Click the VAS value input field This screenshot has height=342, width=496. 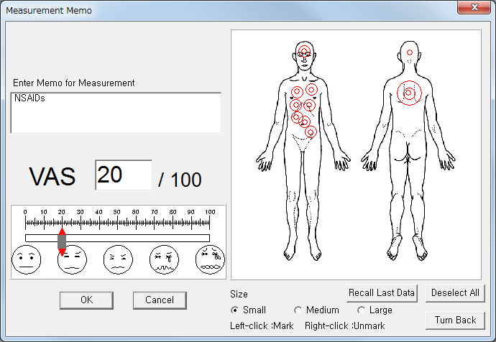(124, 175)
